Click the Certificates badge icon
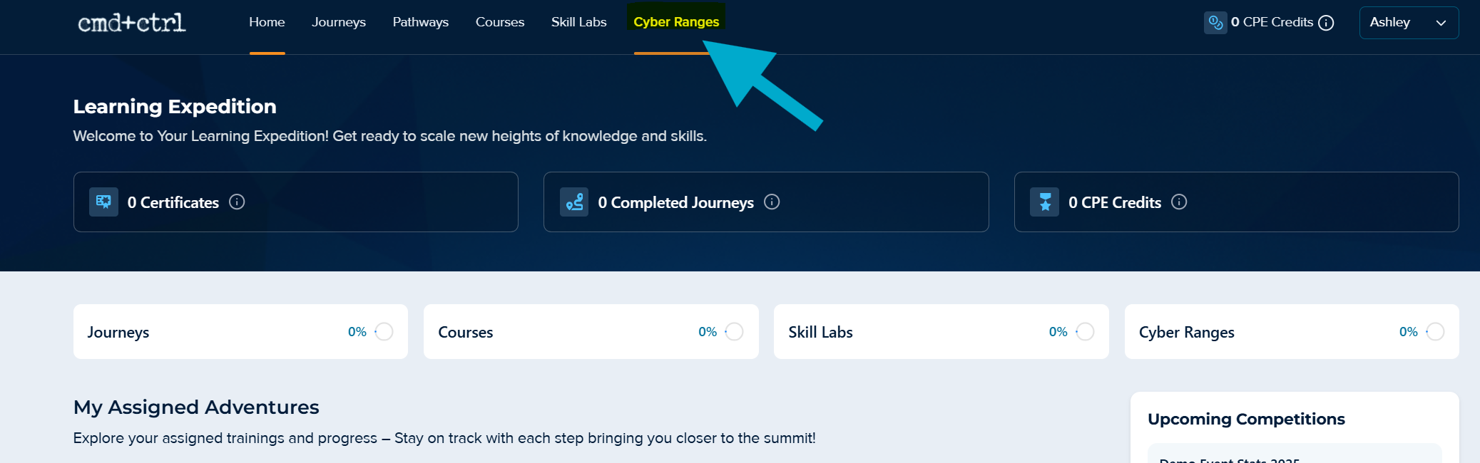 (103, 202)
